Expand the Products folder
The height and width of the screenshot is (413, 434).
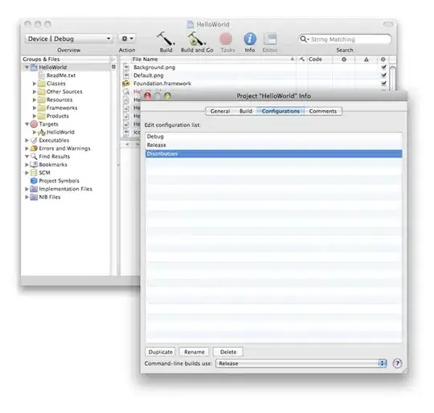[x=34, y=116]
